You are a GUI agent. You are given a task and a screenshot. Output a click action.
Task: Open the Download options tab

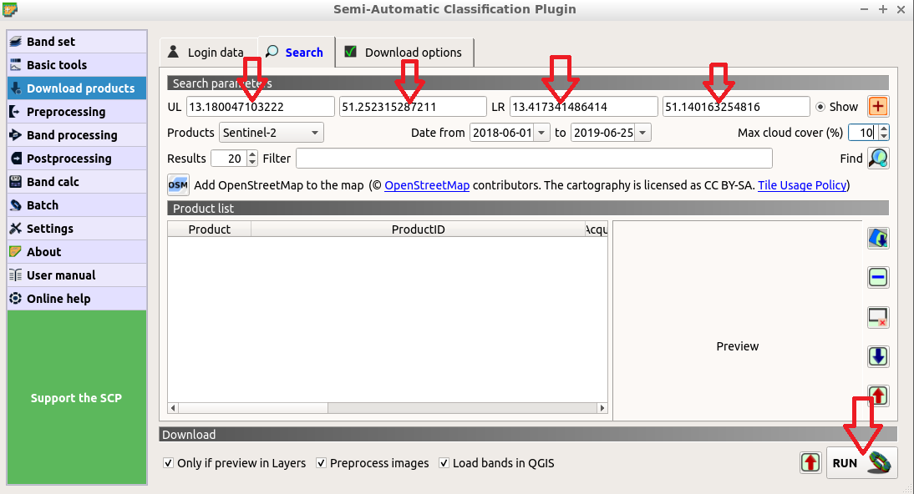click(x=404, y=53)
